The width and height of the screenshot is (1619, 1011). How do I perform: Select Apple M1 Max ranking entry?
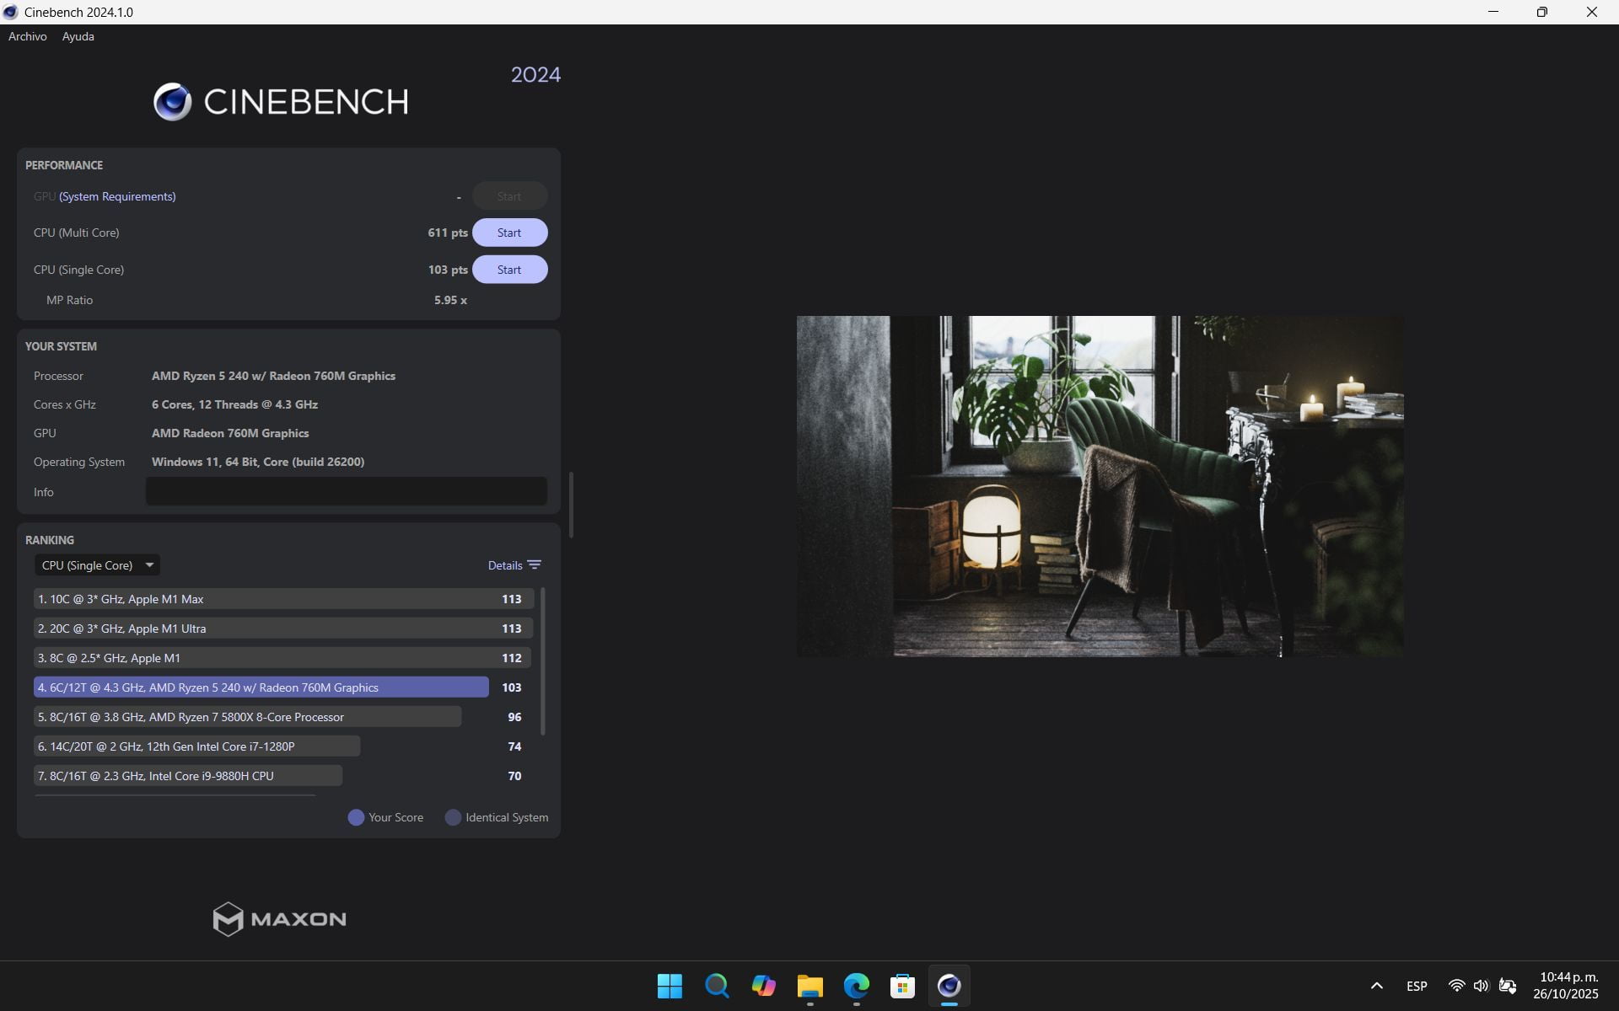pyautogui.click(x=283, y=599)
